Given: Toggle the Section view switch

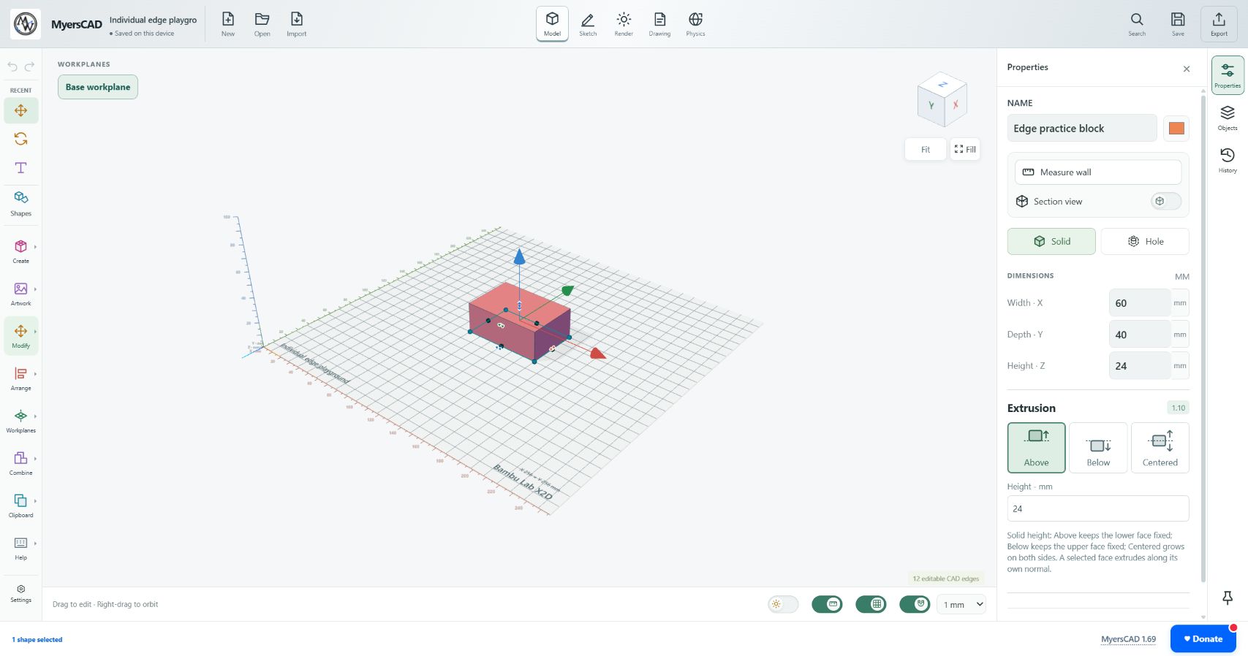Looking at the screenshot, I should click(1165, 201).
